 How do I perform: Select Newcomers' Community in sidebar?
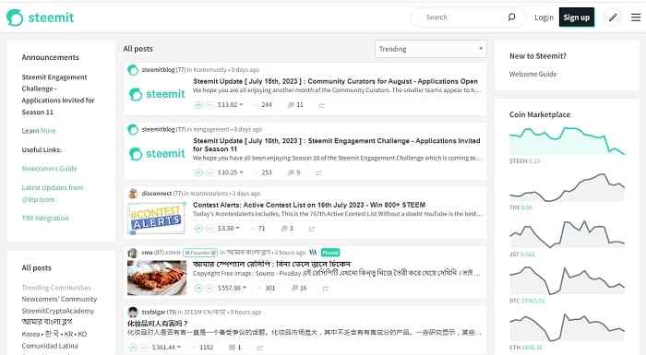click(59, 299)
